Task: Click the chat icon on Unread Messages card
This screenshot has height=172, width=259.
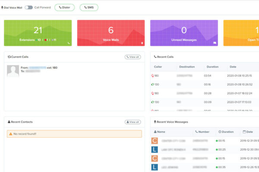Action: click(215, 43)
